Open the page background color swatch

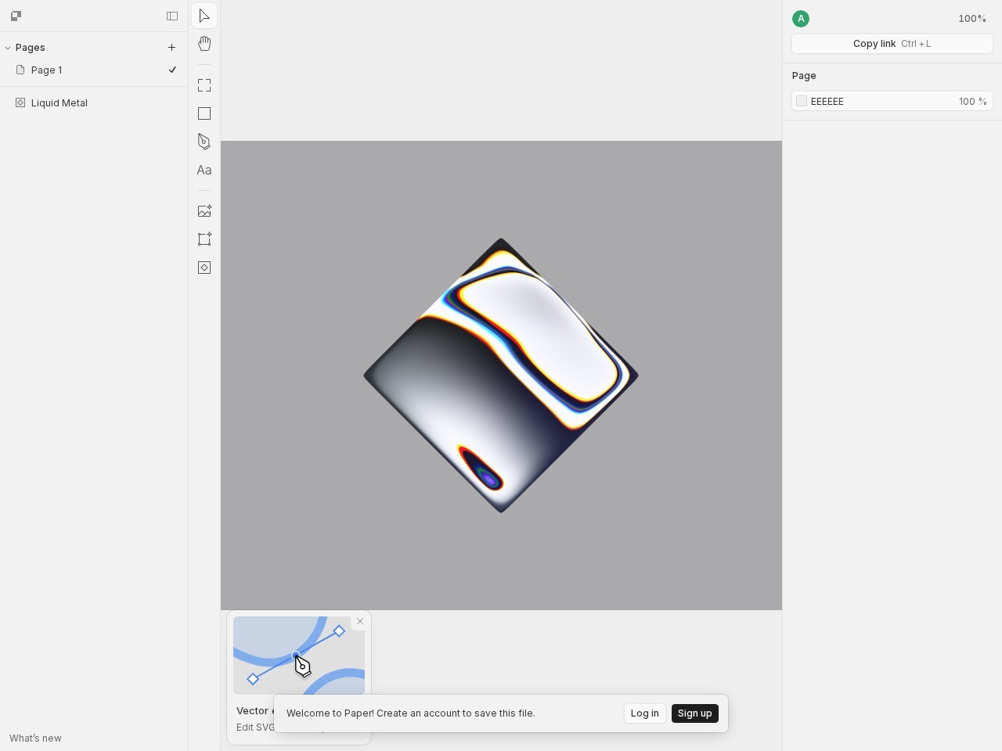point(802,101)
